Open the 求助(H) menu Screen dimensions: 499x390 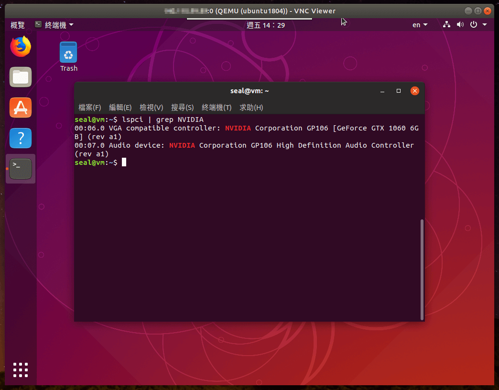[251, 108]
